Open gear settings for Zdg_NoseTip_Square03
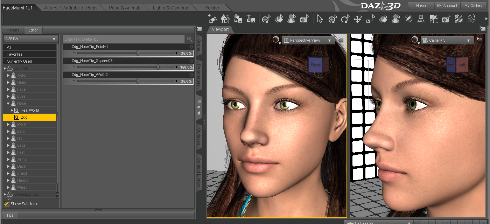Screen dimensions: 490x224 191,61
